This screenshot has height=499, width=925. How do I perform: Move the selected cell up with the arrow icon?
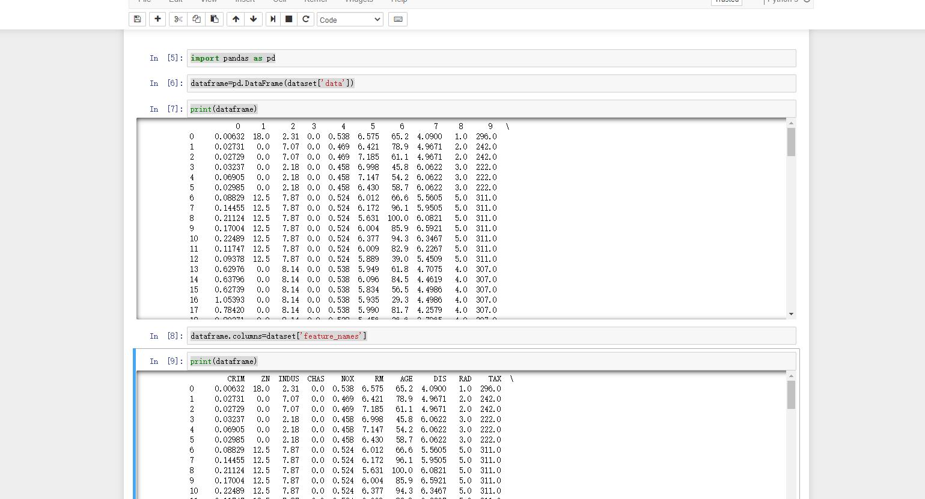click(236, 19)
